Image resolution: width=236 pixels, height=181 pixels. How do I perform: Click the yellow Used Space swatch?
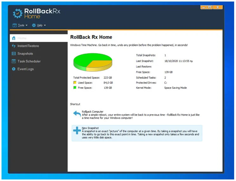point(75,82)
